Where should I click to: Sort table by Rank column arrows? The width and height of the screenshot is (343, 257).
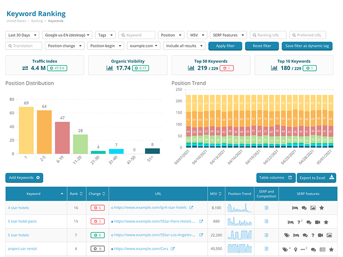coord(81,194)
